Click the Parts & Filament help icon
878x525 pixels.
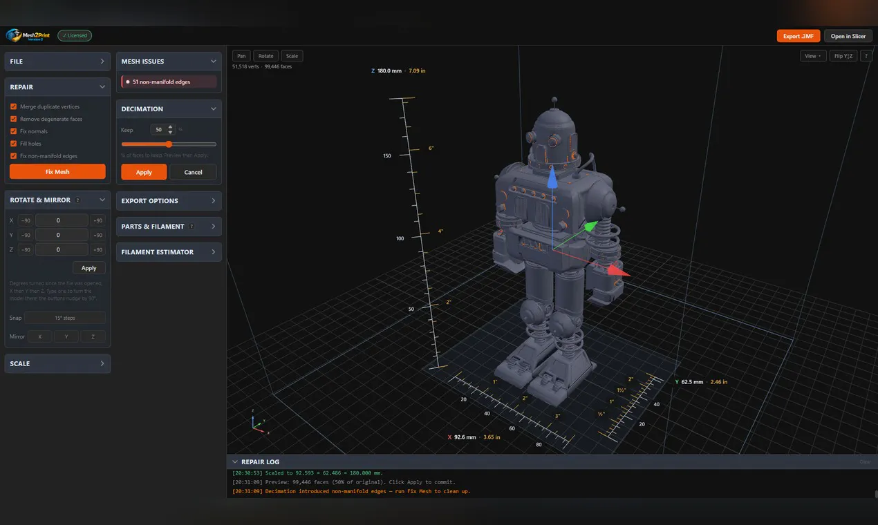coord(192,227)
